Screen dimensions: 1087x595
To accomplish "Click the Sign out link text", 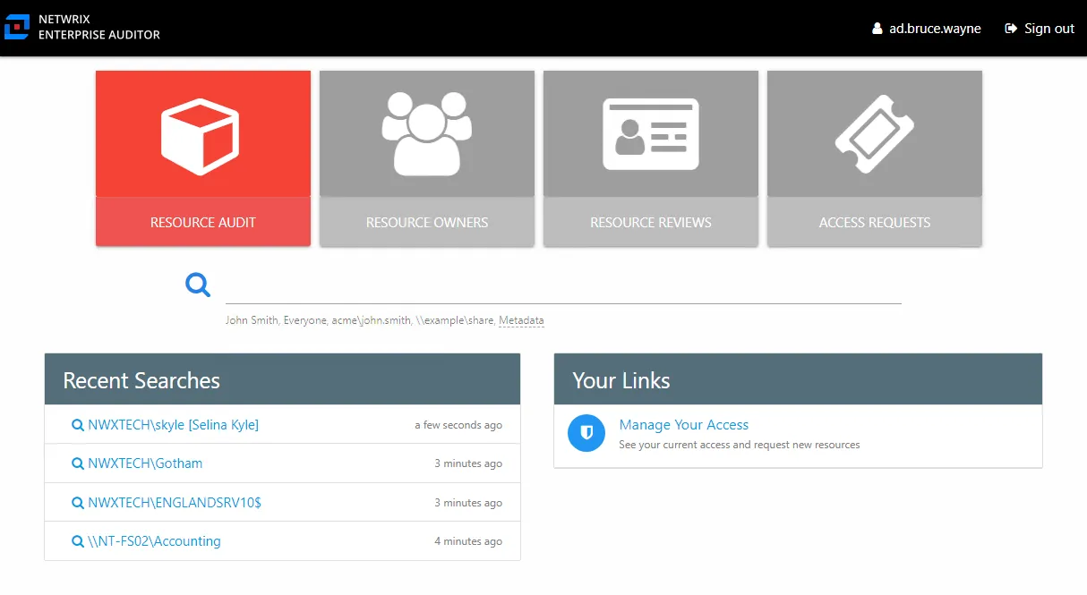I will pyautogui.click(x=1049, y=29).
